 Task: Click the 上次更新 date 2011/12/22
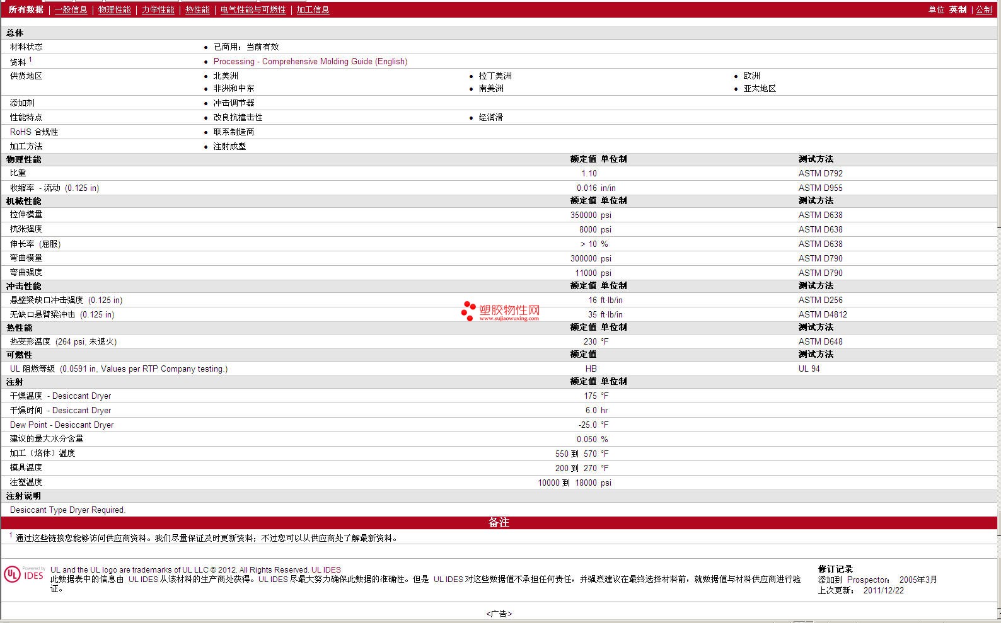883,590
